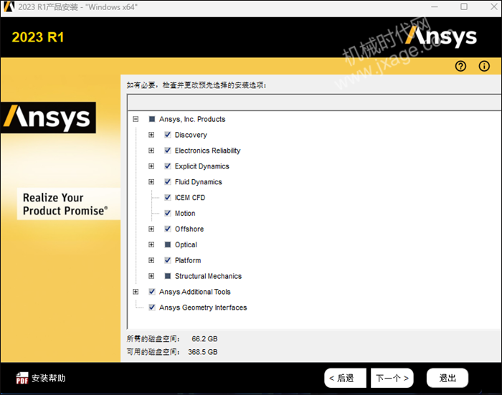The height and width of the screenshot is (395, 502).
Task: Select the Explicit Dynamics label
Action: pos(202,166)
